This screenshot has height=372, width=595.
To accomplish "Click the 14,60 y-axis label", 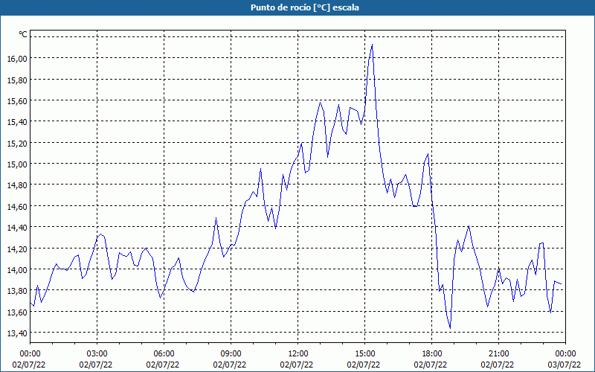I will coord(16,207).
